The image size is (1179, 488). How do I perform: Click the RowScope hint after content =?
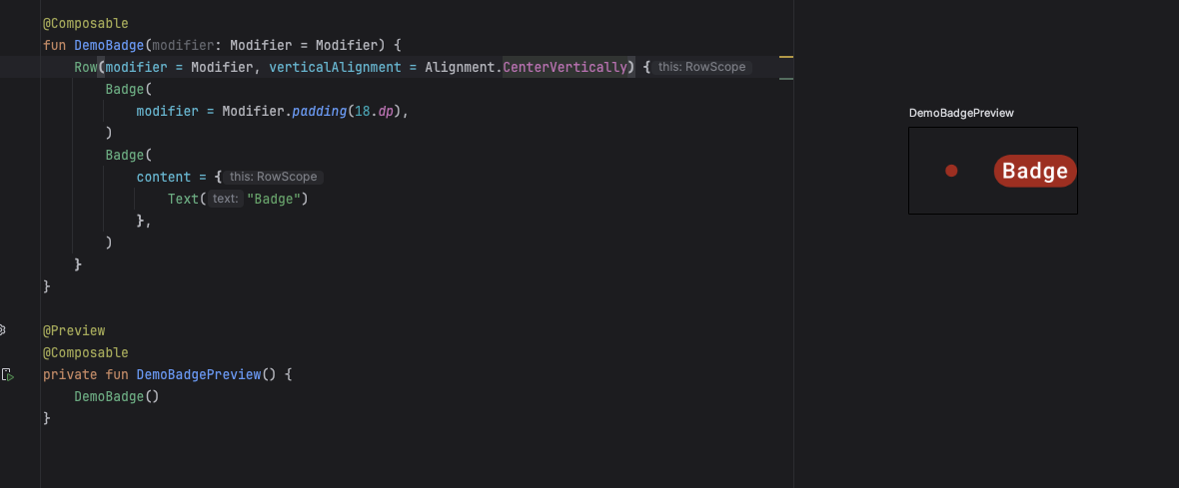tap(273, 177)
